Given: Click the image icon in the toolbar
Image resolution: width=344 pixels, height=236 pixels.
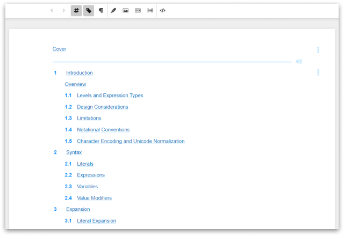Looking at the screenshot, I should point(125,10).
